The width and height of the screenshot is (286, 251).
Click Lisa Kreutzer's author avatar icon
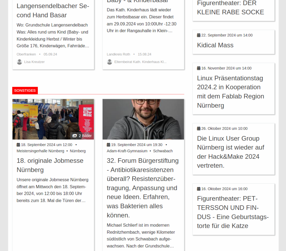pos(19,62)
